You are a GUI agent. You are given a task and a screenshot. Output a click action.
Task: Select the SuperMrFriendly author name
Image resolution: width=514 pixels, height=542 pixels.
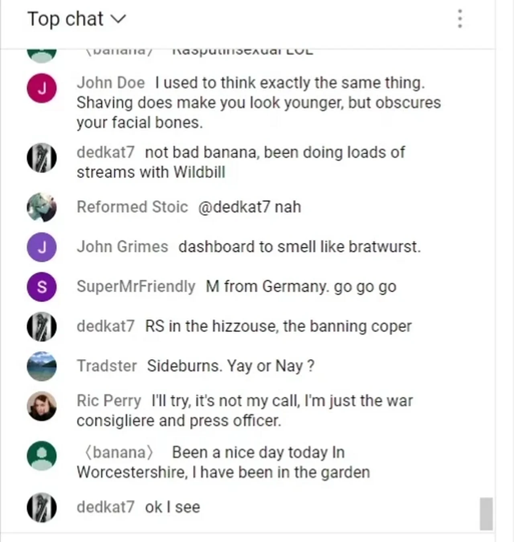tap(136, 286)
